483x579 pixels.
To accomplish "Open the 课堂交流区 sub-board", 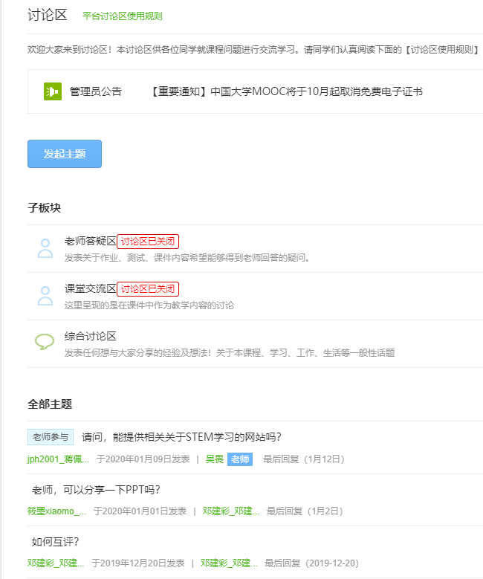I will click(x=91, y=289).
